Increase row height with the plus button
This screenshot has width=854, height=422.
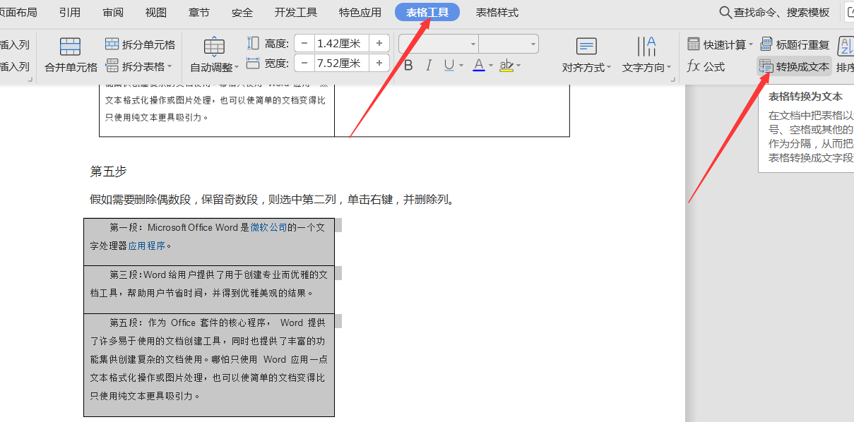tap(379, 44)
